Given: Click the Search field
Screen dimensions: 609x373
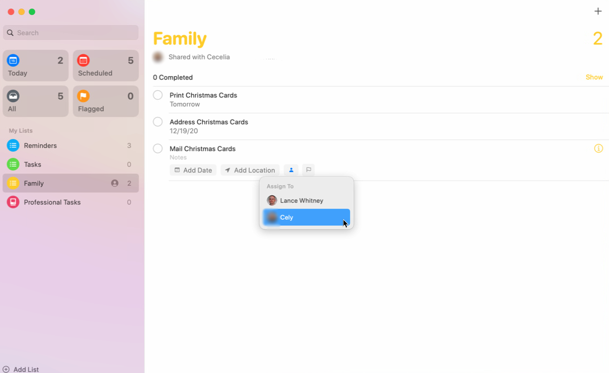Looking at the screenshot, I should 71,33.
